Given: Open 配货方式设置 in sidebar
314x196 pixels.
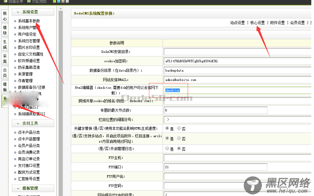Looking at the screenshot, I should (29, 172).
